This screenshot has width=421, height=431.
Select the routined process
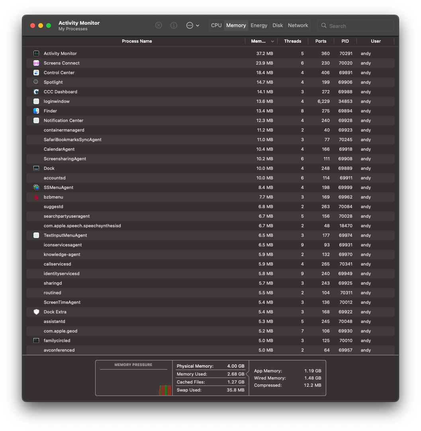pyautogui.click(x=210, y=293)
